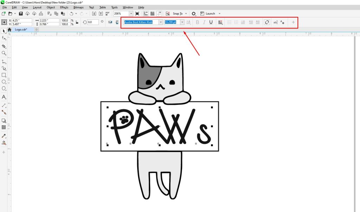Open the Bitmaps menu

coord(78,7)
